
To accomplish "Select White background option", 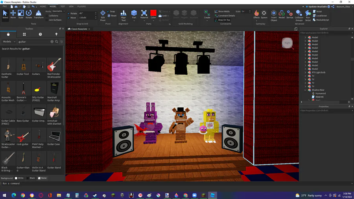I will 19,178.
